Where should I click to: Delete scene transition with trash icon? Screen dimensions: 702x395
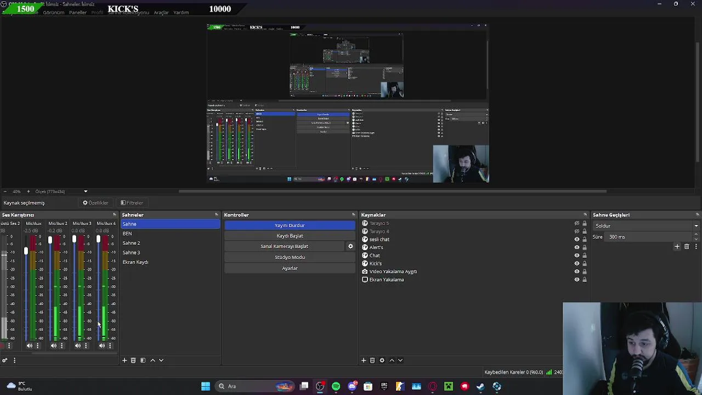687,247
